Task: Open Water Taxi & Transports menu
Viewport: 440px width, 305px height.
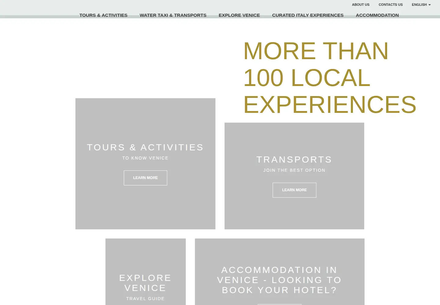Action: [x=173, y=15]
